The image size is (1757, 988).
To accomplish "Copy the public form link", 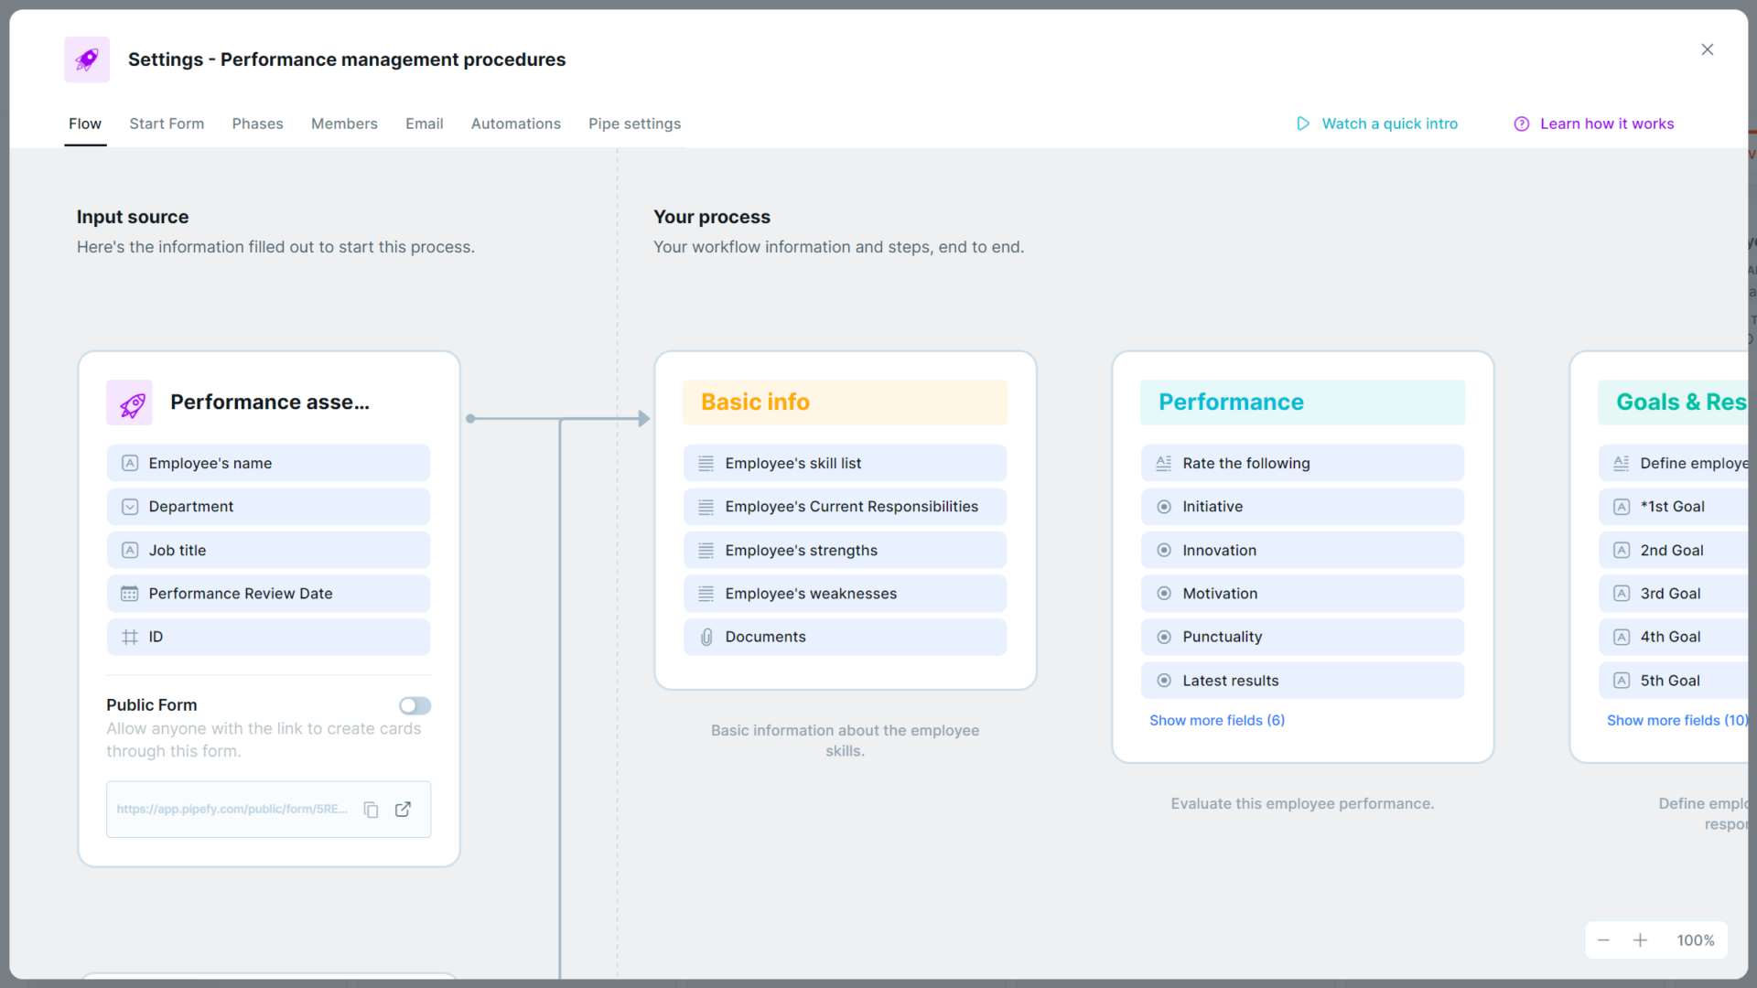I will tap(371, 810).
